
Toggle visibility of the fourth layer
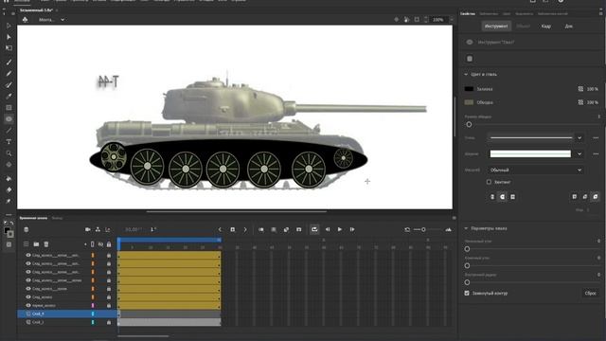[x=28, y=280]
